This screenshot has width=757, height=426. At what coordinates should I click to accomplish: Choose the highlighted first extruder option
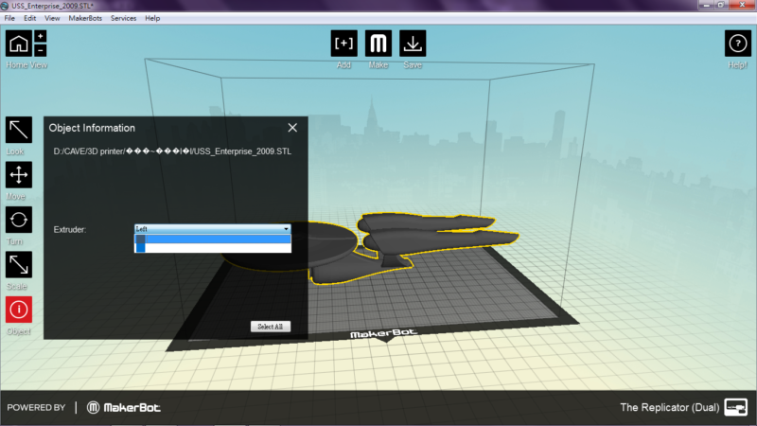pyautogui.click(x=212, y=239)
